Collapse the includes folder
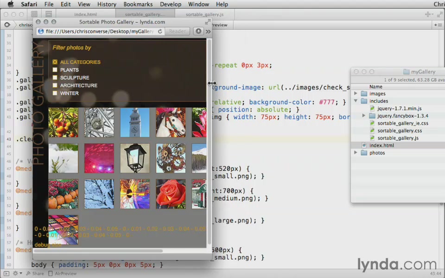 point(356,101)
